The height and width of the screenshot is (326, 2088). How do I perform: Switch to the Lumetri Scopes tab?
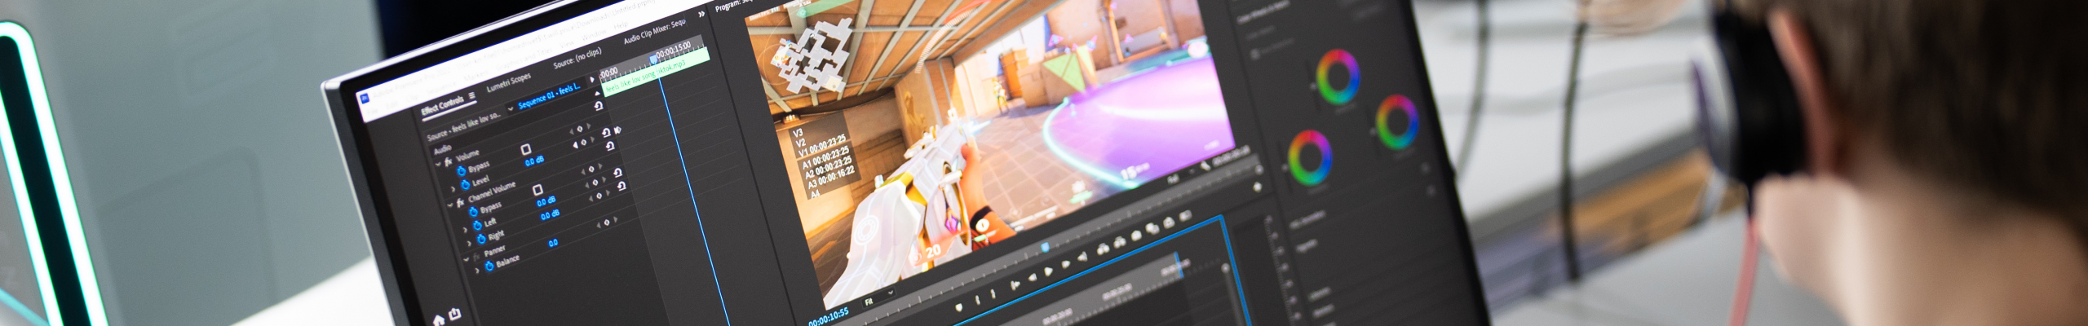pyautogui.click(x=508, y=82)
